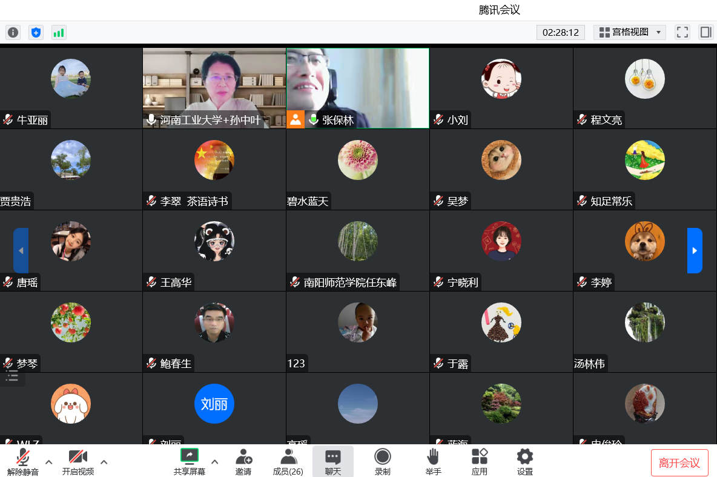
Task: Open the Apps (应用) panel
Action: (x=479, y=462)
